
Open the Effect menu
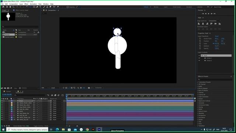[26, 4]
